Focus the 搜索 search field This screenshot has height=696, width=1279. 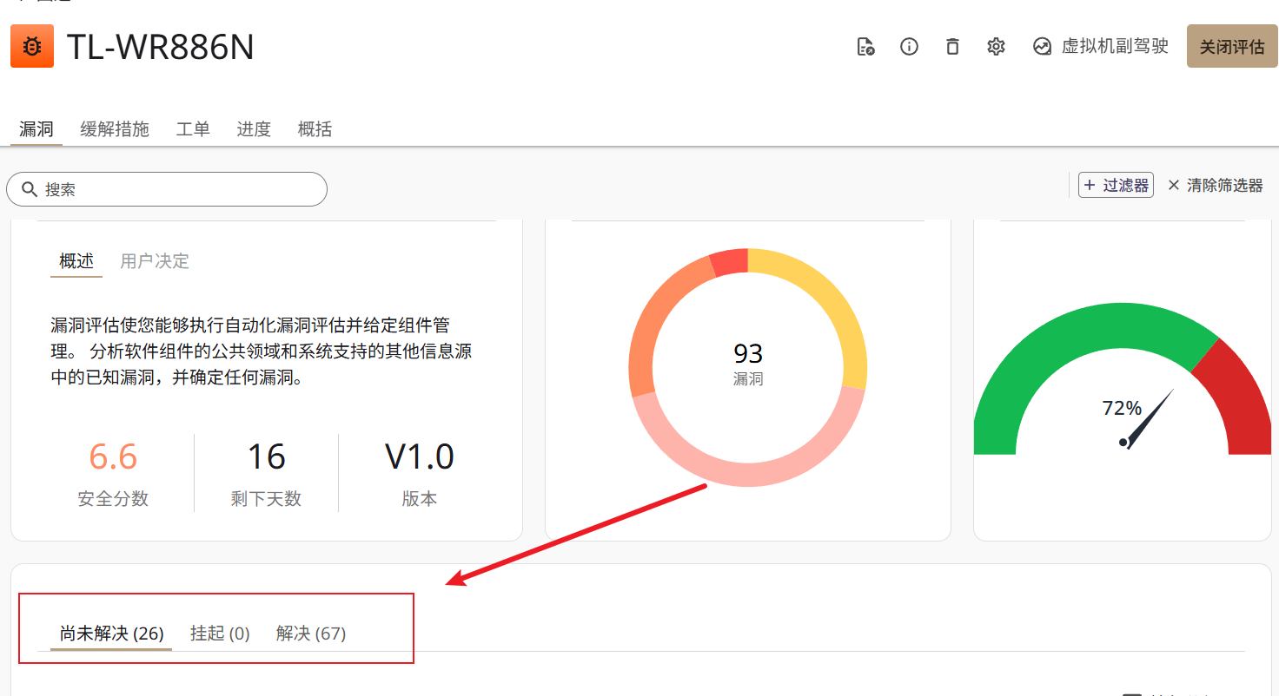coord(167,189)
